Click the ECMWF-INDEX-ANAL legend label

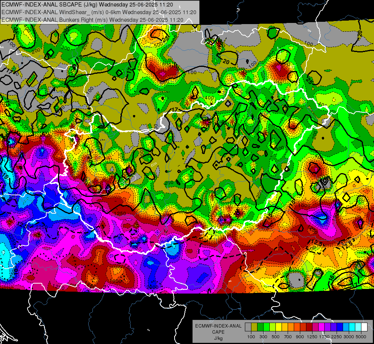point(218,326)
